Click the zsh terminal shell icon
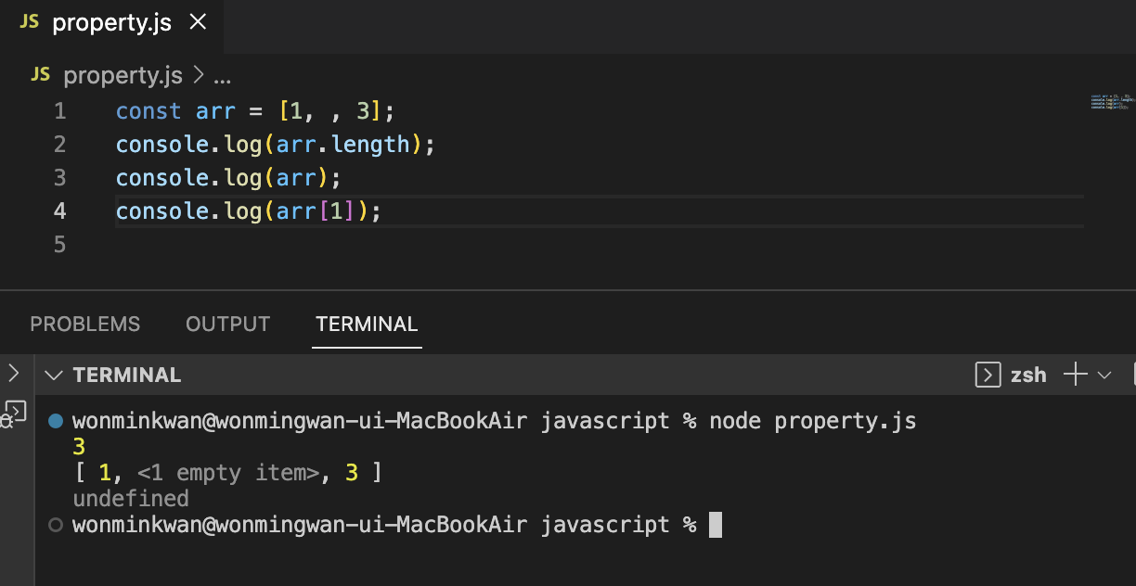The width and height of the screenshot is (1136, 586). coord(988,375)
